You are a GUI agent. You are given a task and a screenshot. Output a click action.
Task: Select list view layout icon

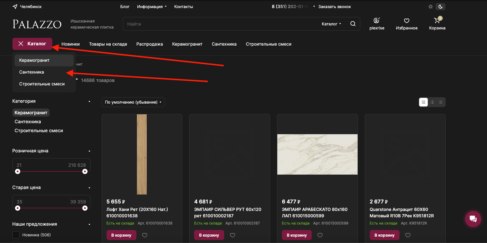coord(432,102)
